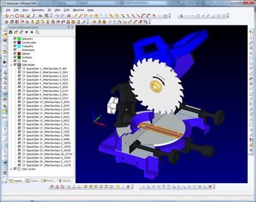Screen dimensions: 256x202
Task: Pin the Layers panel with pushpin icon
Action: tap(68, 27)
